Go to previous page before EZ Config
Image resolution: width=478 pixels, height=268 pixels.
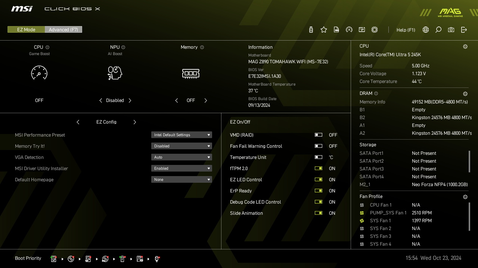point(78,122)
